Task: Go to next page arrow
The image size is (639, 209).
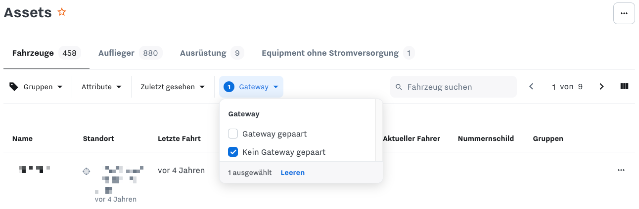Action: pyautogui.click(x=601, y=87)
